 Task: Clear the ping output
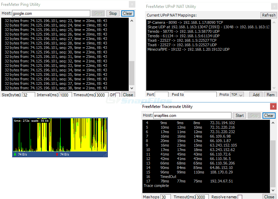(x=127, y=13)
